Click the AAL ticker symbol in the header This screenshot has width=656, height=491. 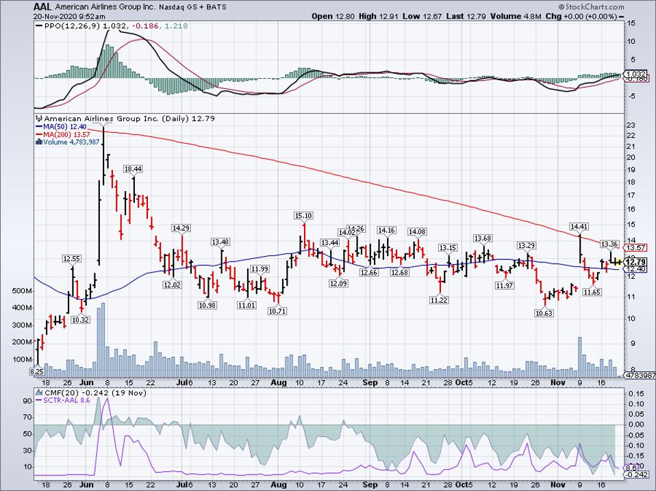(x=42, y=7)
